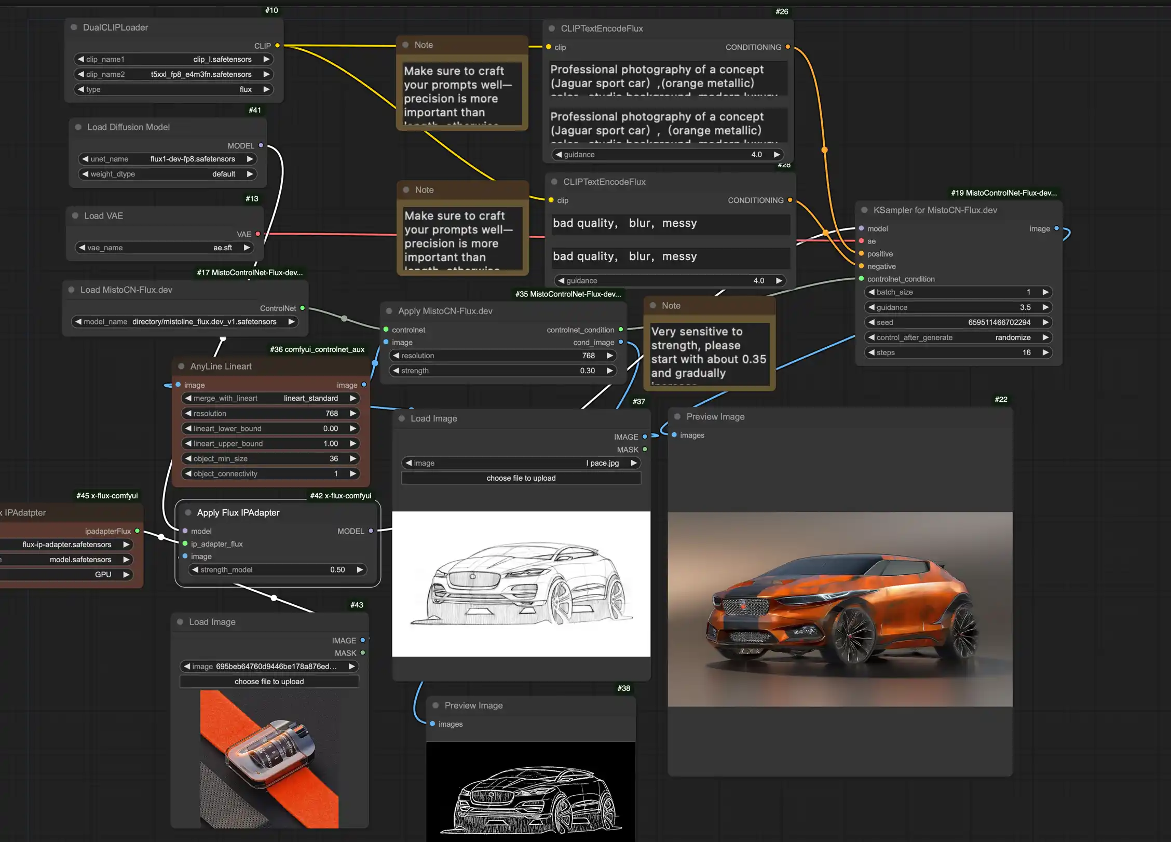Collapse the Apply MistoCN-Flux.dev node dot

pyautogui.click(x=389, y=311)
